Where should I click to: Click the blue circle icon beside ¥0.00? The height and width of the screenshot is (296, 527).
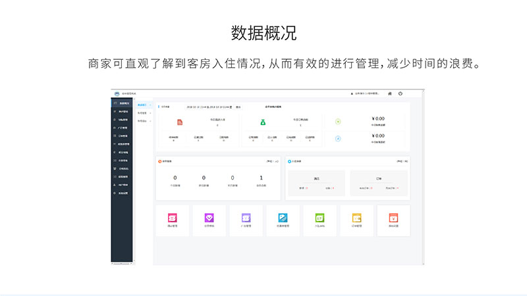(x=338, y=139)
